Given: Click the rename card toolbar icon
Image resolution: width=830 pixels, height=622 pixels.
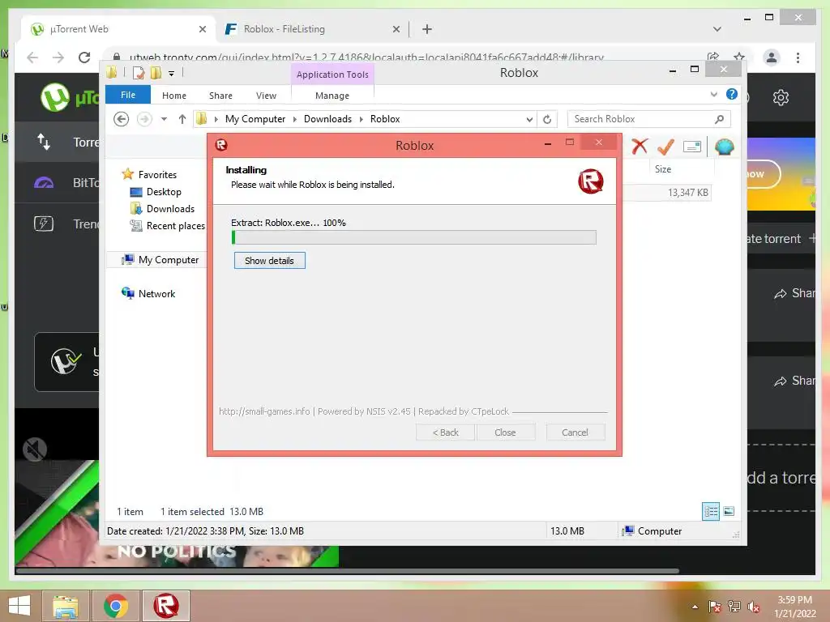Looking at the screenshot, I should tap(692, 147).
